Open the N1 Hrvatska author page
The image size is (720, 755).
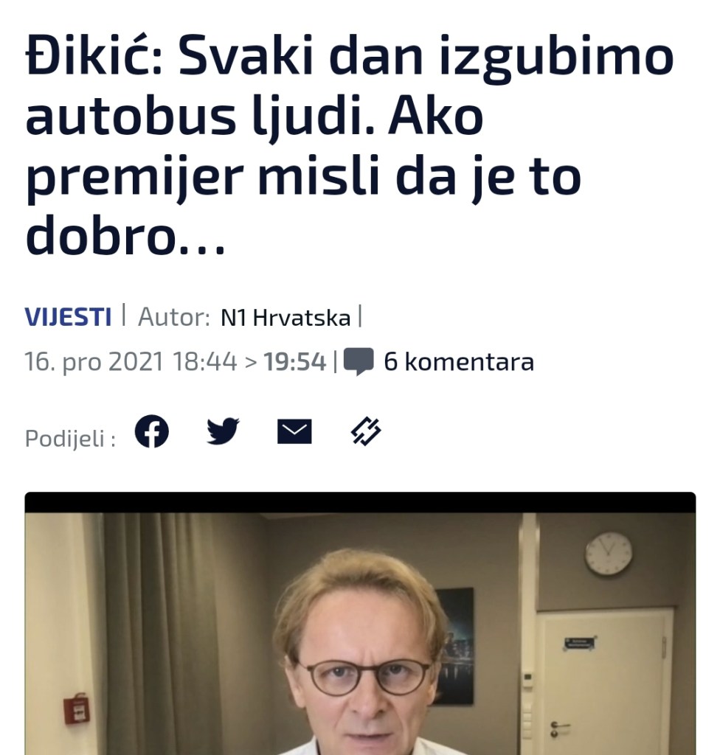(x=285, y=318)
